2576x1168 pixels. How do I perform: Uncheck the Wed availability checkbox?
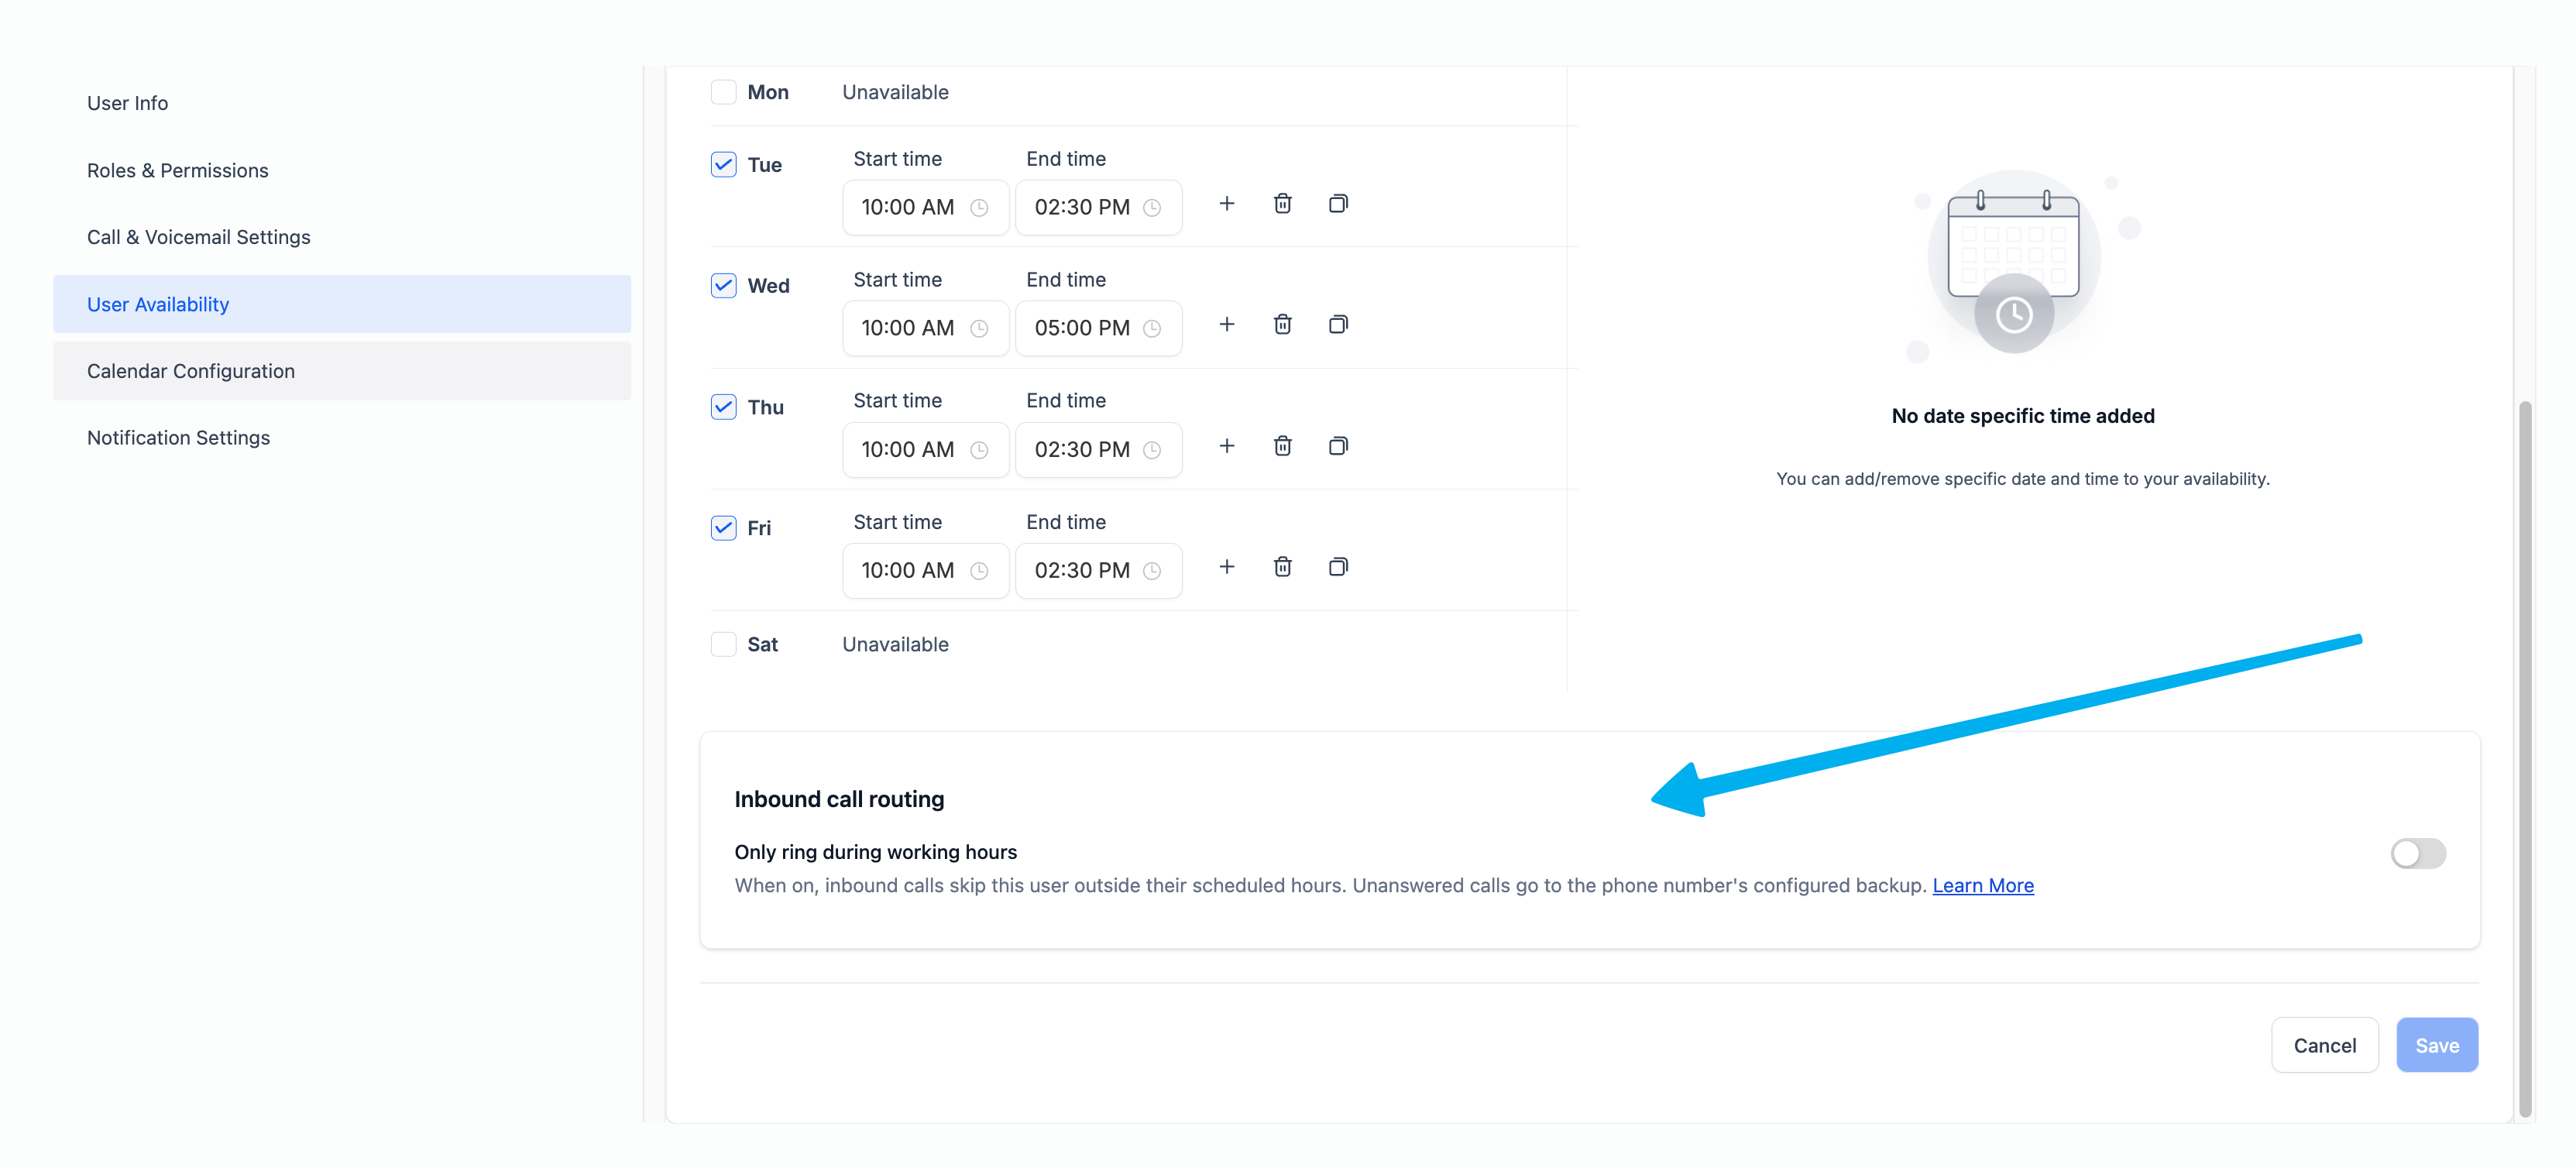point(723,285)
